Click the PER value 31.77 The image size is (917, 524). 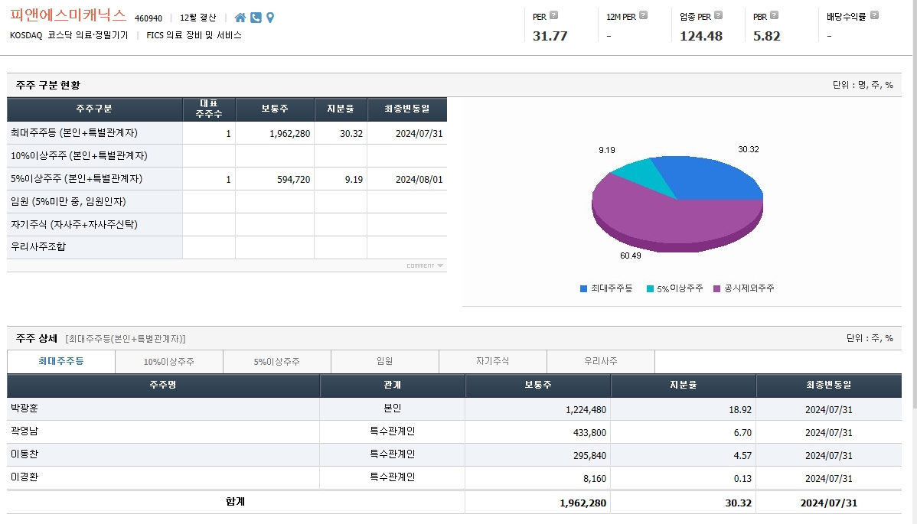[550, 36]
